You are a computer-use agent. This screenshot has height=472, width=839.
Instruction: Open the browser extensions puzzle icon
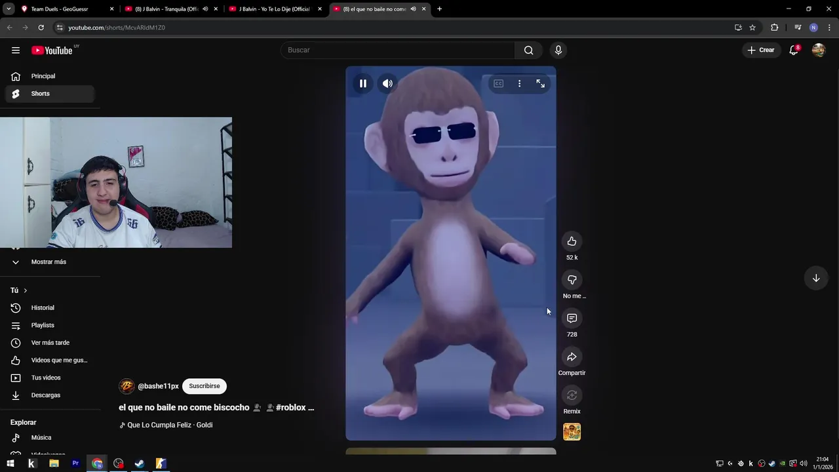[774, 28]
